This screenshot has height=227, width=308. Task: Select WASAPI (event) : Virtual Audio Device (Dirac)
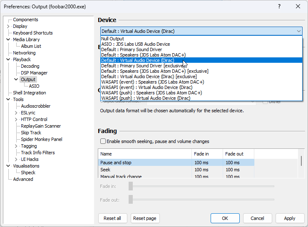[x=201, y=87]
